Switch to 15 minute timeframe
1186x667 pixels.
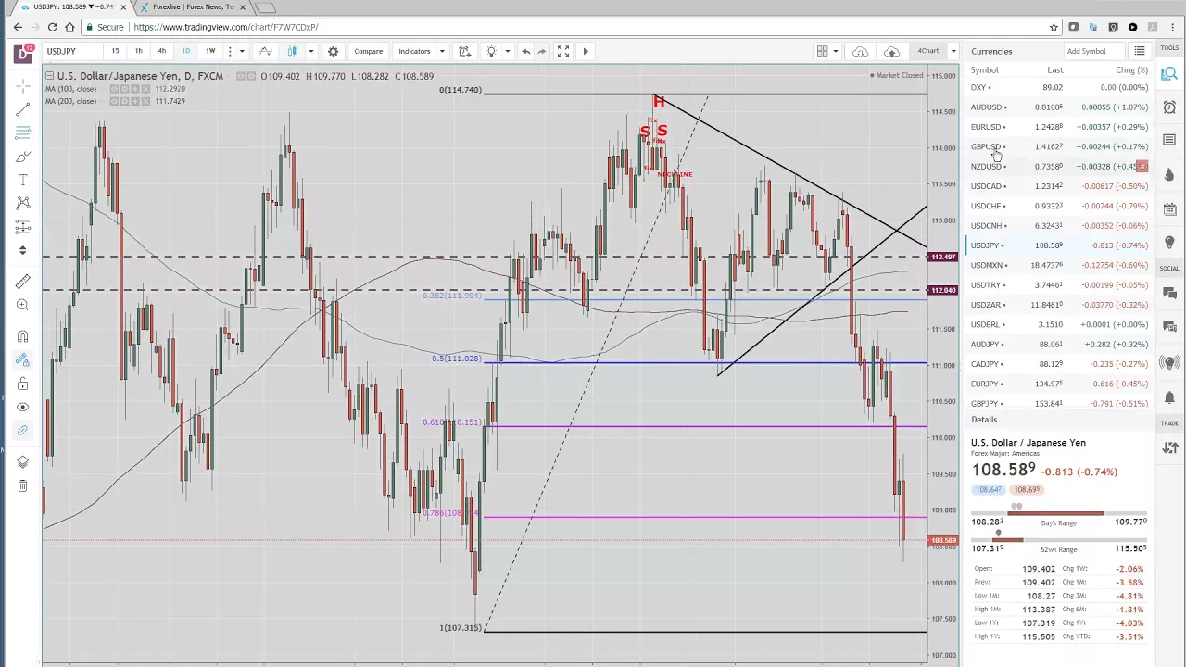(x=115, y=51)
